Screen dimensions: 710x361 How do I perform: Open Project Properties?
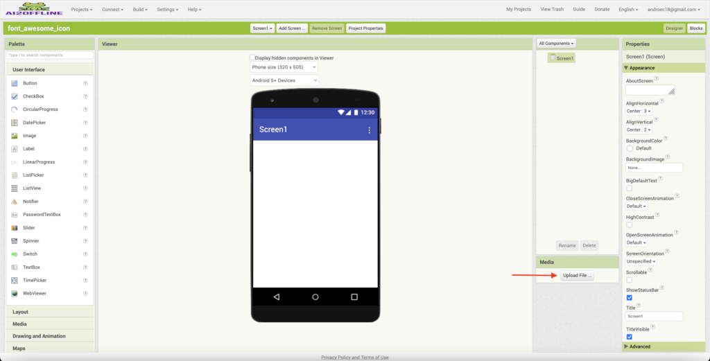click(366, 28)
